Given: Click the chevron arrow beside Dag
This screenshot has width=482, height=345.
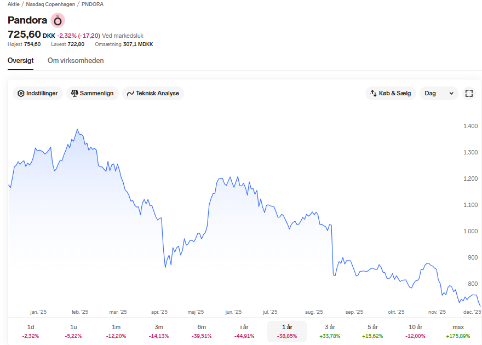Looking at the screenshot, I should tap(451, 94).
